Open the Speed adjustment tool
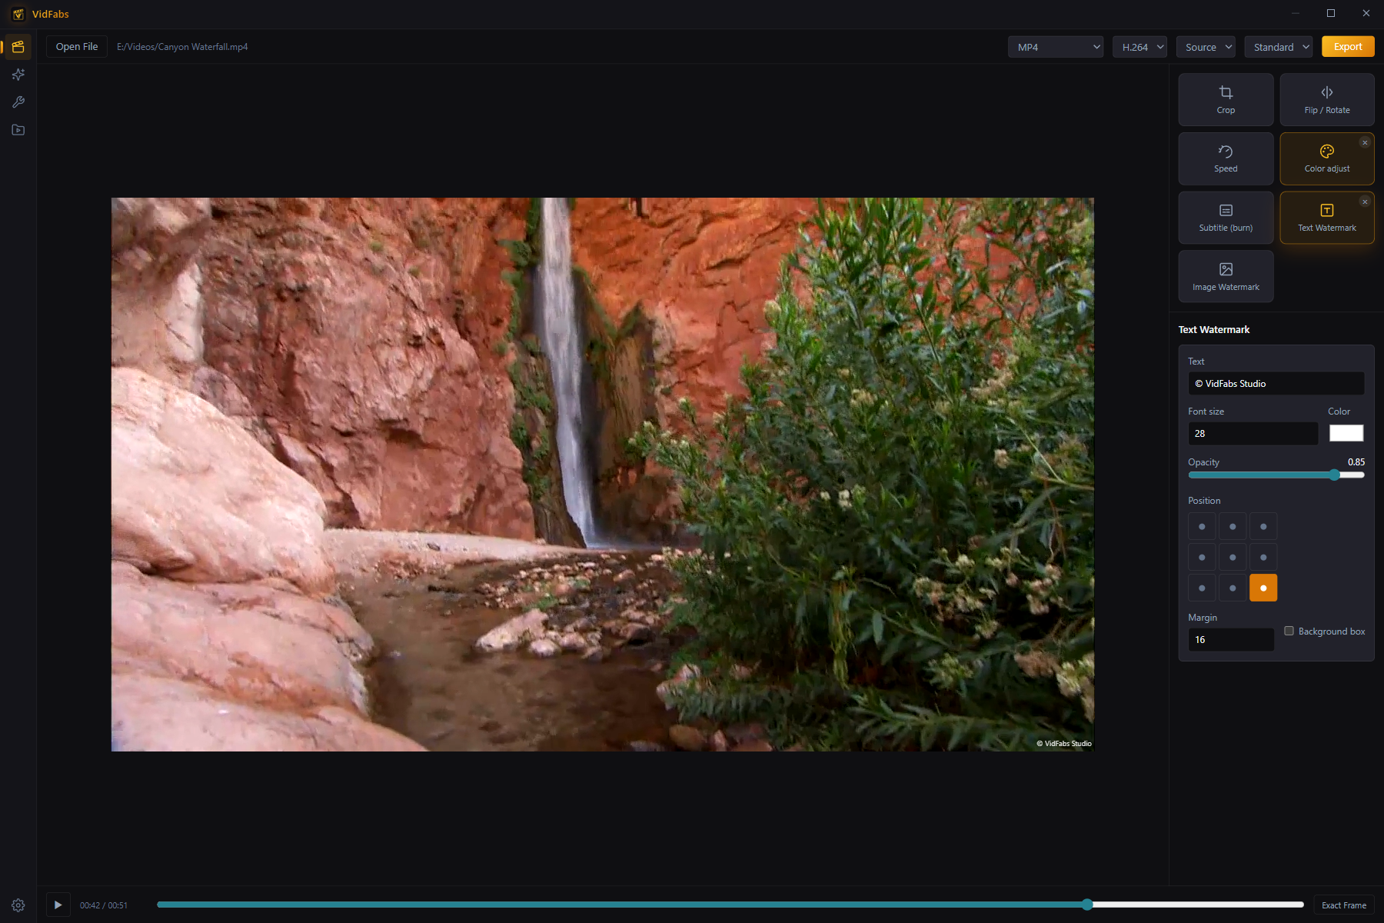 coord(1226,158)
